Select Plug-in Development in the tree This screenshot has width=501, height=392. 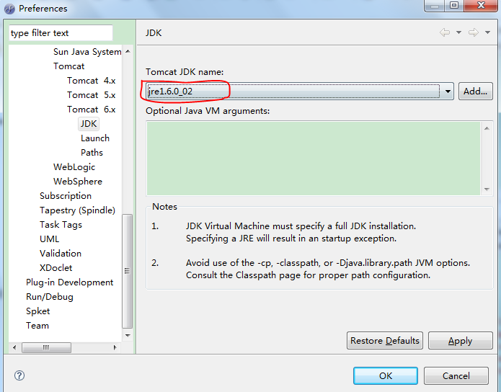[x=69, y=282]
